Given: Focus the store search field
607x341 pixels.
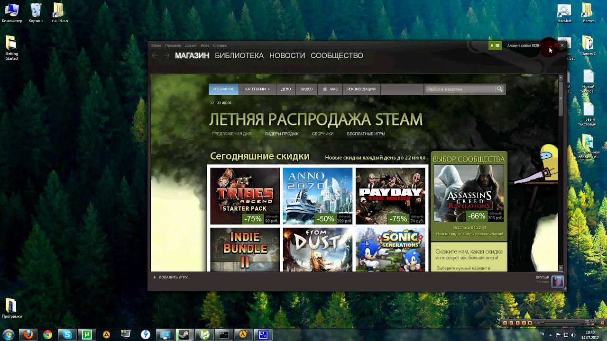Looking at the screenshot, I should click(460, 89).
